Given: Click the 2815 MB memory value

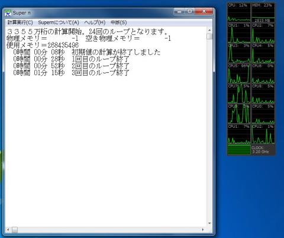Looking at the screenshot, I should pos(262,20).
